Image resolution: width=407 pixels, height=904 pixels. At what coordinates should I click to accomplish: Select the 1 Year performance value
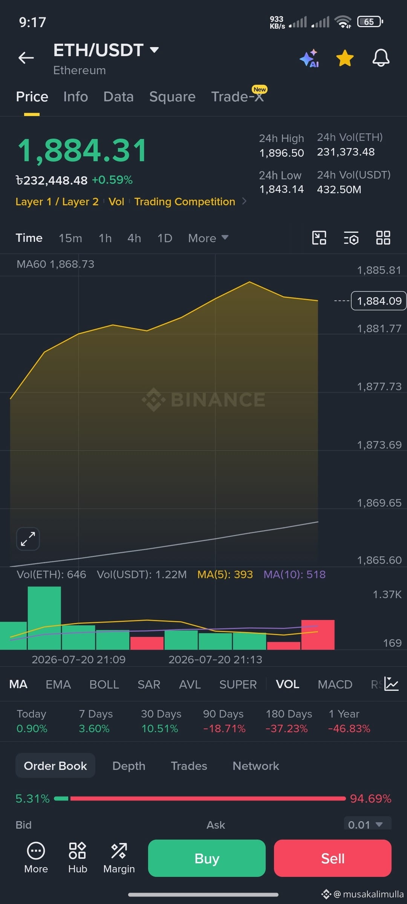pyautogui.click(x=349, y=729)
